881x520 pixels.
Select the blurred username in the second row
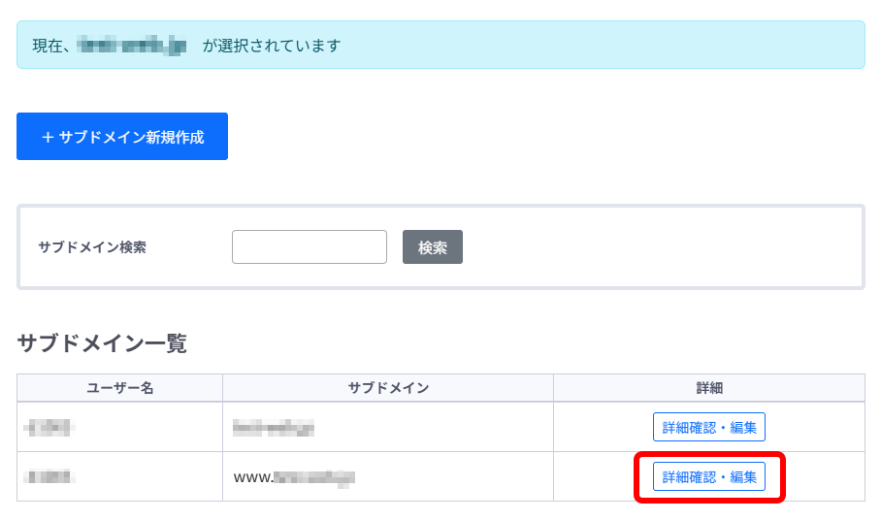(x=49, y=476)
